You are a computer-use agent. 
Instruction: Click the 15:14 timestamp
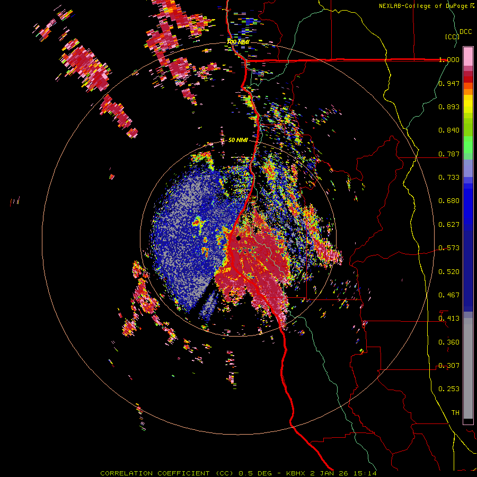(365, 473)
